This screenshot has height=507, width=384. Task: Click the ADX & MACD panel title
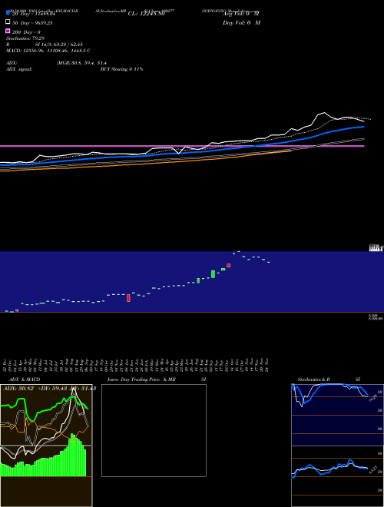[25, 379]
